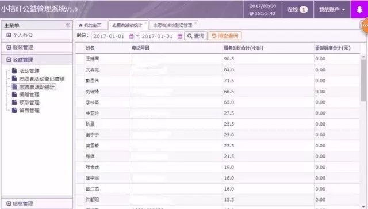This screenshot has height=209, width=368.
Task: Open the end date calendar picker
Action: (x=179, y=36)
